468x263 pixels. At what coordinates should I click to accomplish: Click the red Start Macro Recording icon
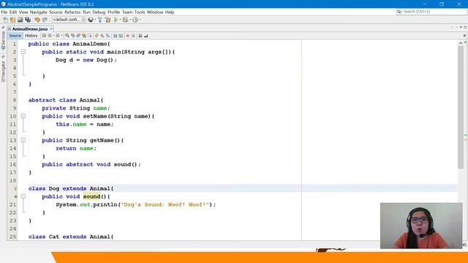pyautogui.click(x=128, y=36)
